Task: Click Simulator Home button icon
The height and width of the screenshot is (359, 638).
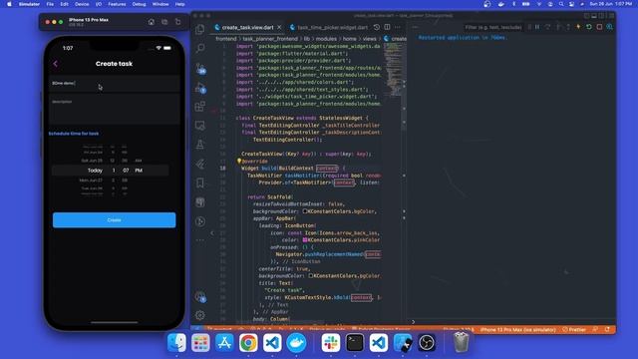Action: (152, 22)
